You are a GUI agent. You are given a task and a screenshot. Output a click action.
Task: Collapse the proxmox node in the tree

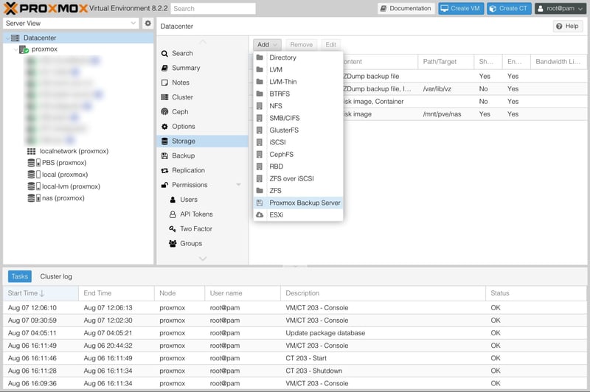tap(16, 49)
